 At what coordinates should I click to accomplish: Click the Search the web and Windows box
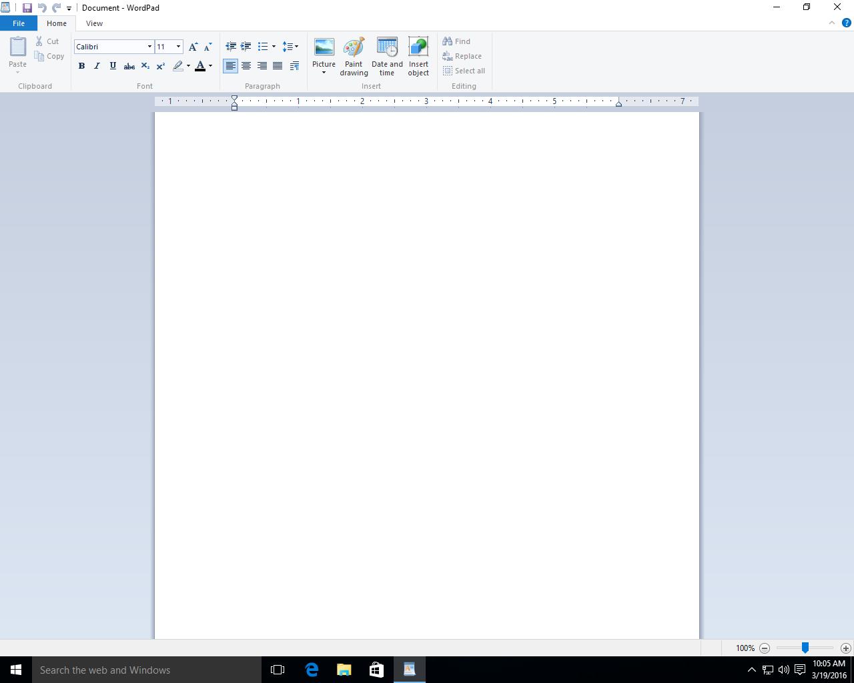[x=147, y=670]
